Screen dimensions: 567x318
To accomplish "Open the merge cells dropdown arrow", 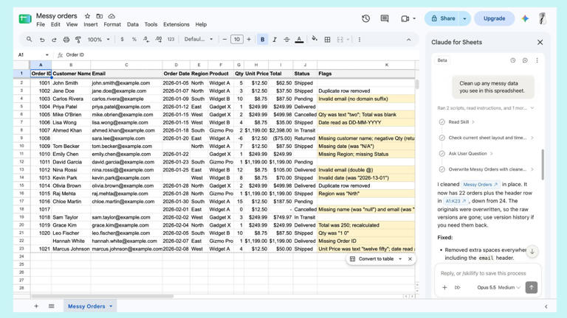I will click(348, 40).
